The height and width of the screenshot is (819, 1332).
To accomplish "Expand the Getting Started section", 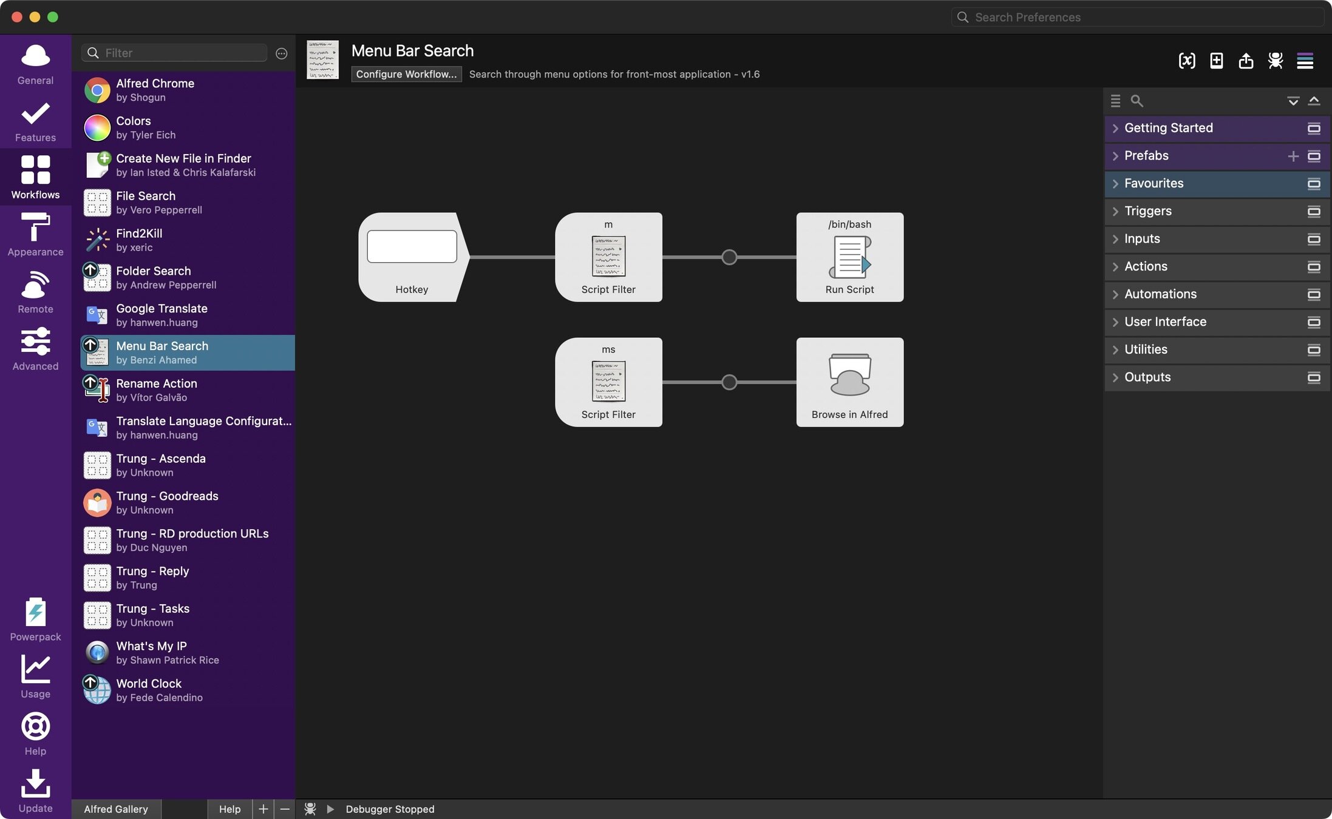I will (1168, 128).
